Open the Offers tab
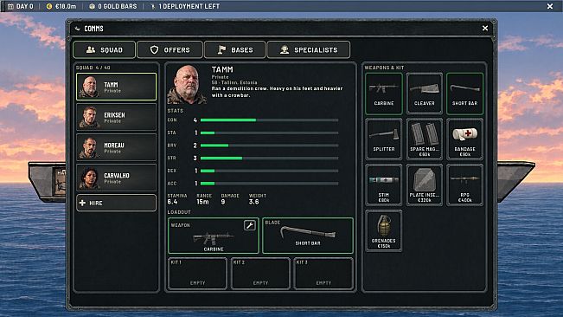This screenshot has height=317, width=563. pos(170,49)
